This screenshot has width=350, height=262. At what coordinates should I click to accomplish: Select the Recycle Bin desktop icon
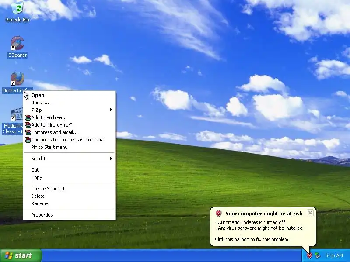click(x=17, y=8)
